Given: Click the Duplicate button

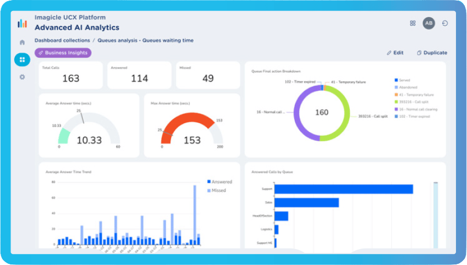Looking at the screenshot, I should pos(432,53).
